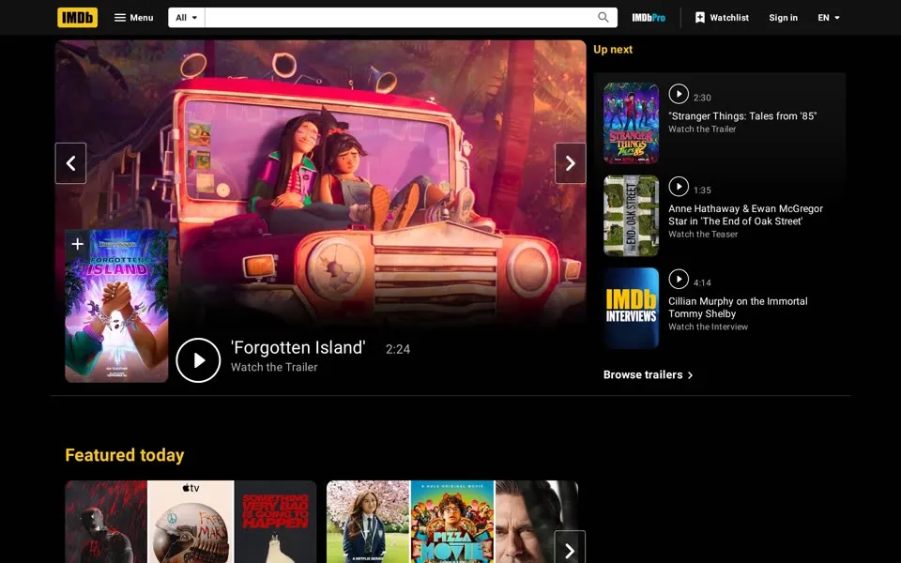Click the Watch the Trailer text under Forgotten Island
Image resolution: width=901 pixels, height=563 pixels.
[x=274, y=367]
